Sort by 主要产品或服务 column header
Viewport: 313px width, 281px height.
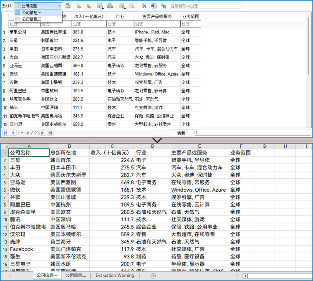pos(157,16)
